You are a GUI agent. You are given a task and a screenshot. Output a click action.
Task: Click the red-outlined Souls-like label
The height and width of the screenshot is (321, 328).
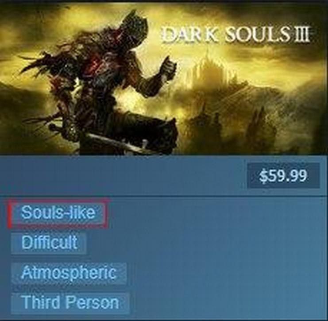58,213
